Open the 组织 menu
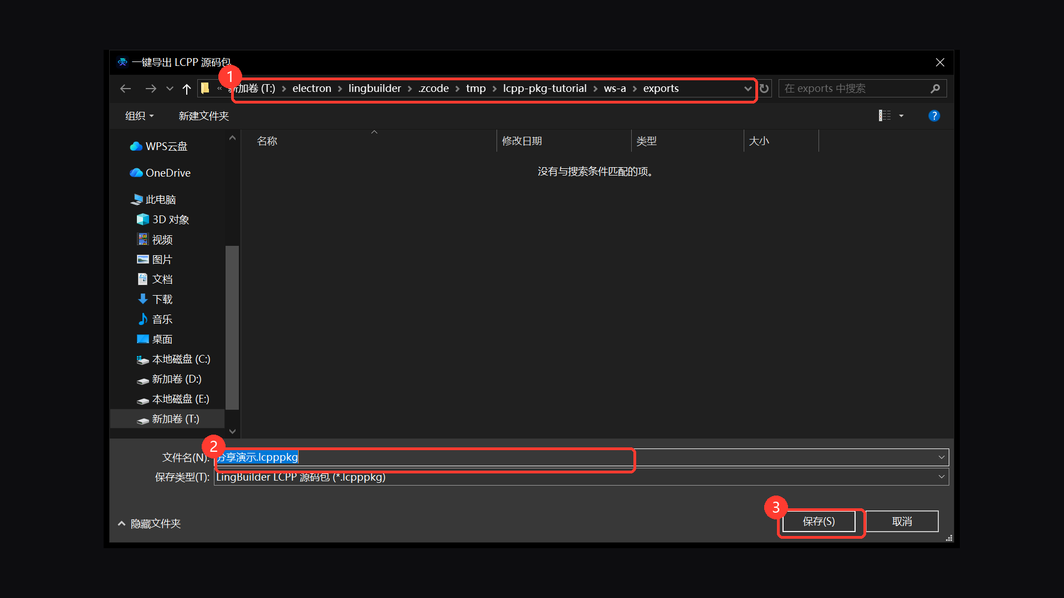The height and width of the screenshot is (598, 1064). pyautogui.click(x=139, y=116)
